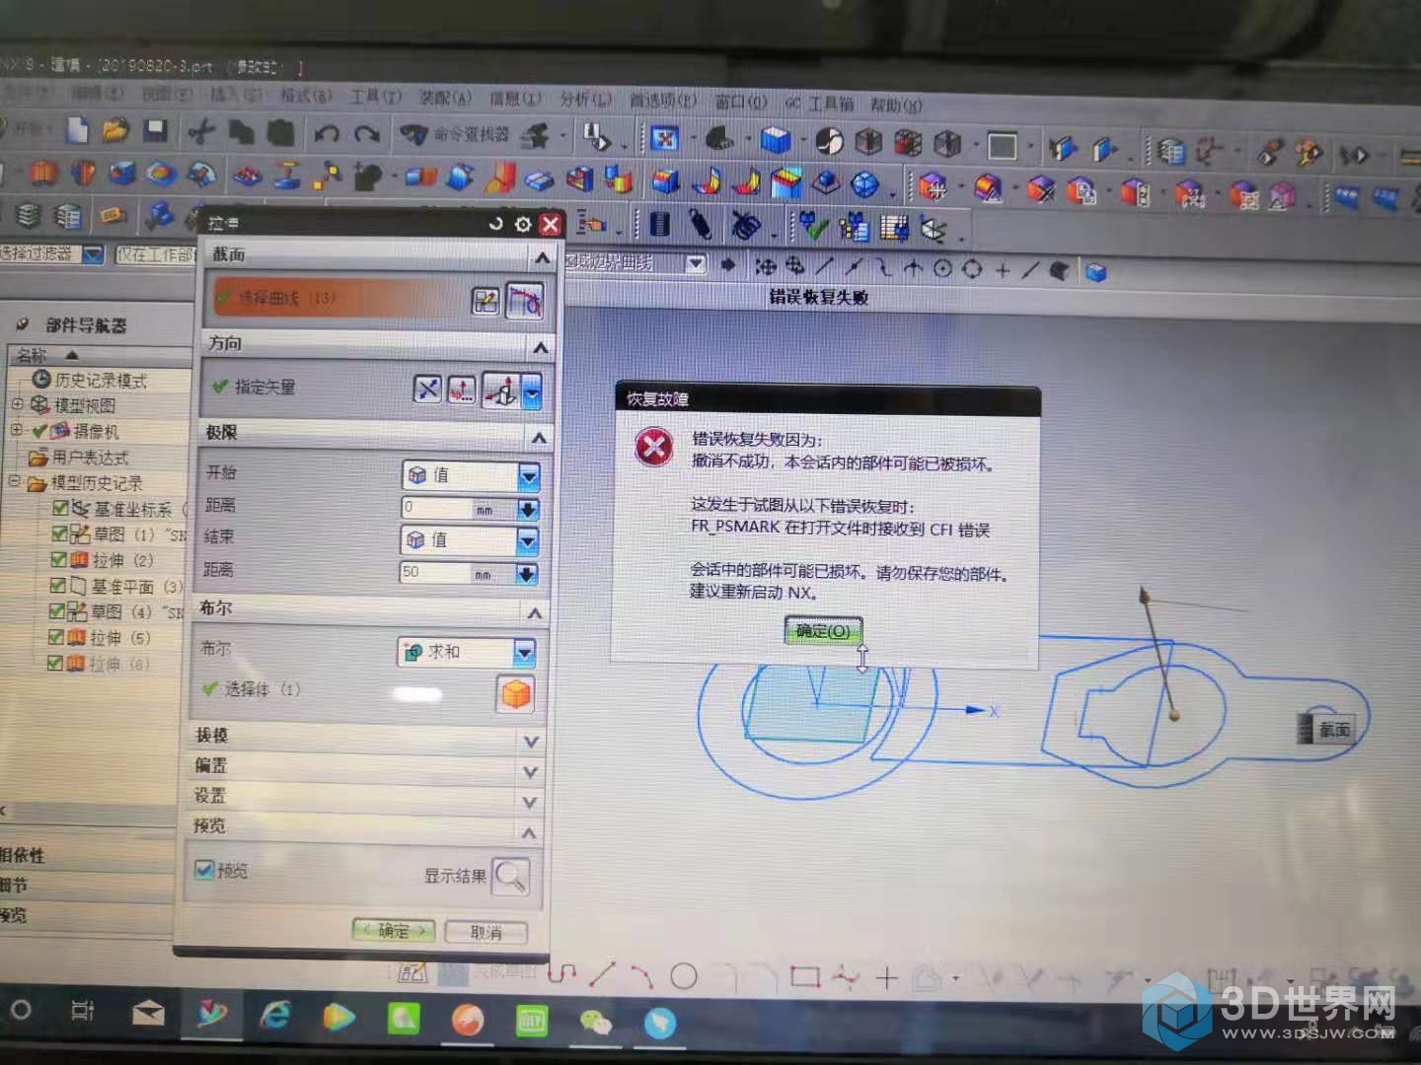Screen dimensions: 1421x1065
Task: Click the sketch section icon in 截面
Action: pyautogui.click(x=486, y=300)
